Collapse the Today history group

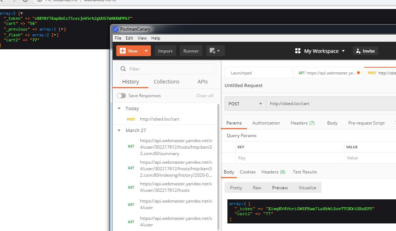(119, 108)
